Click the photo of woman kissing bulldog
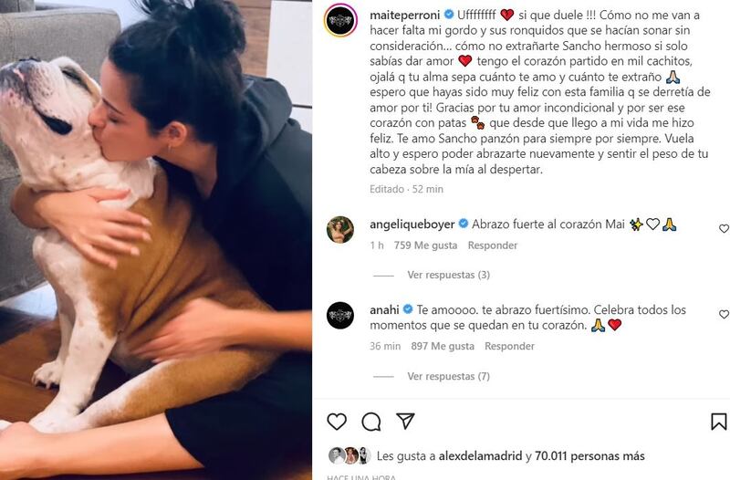730x480 pixels. (156, 240)
